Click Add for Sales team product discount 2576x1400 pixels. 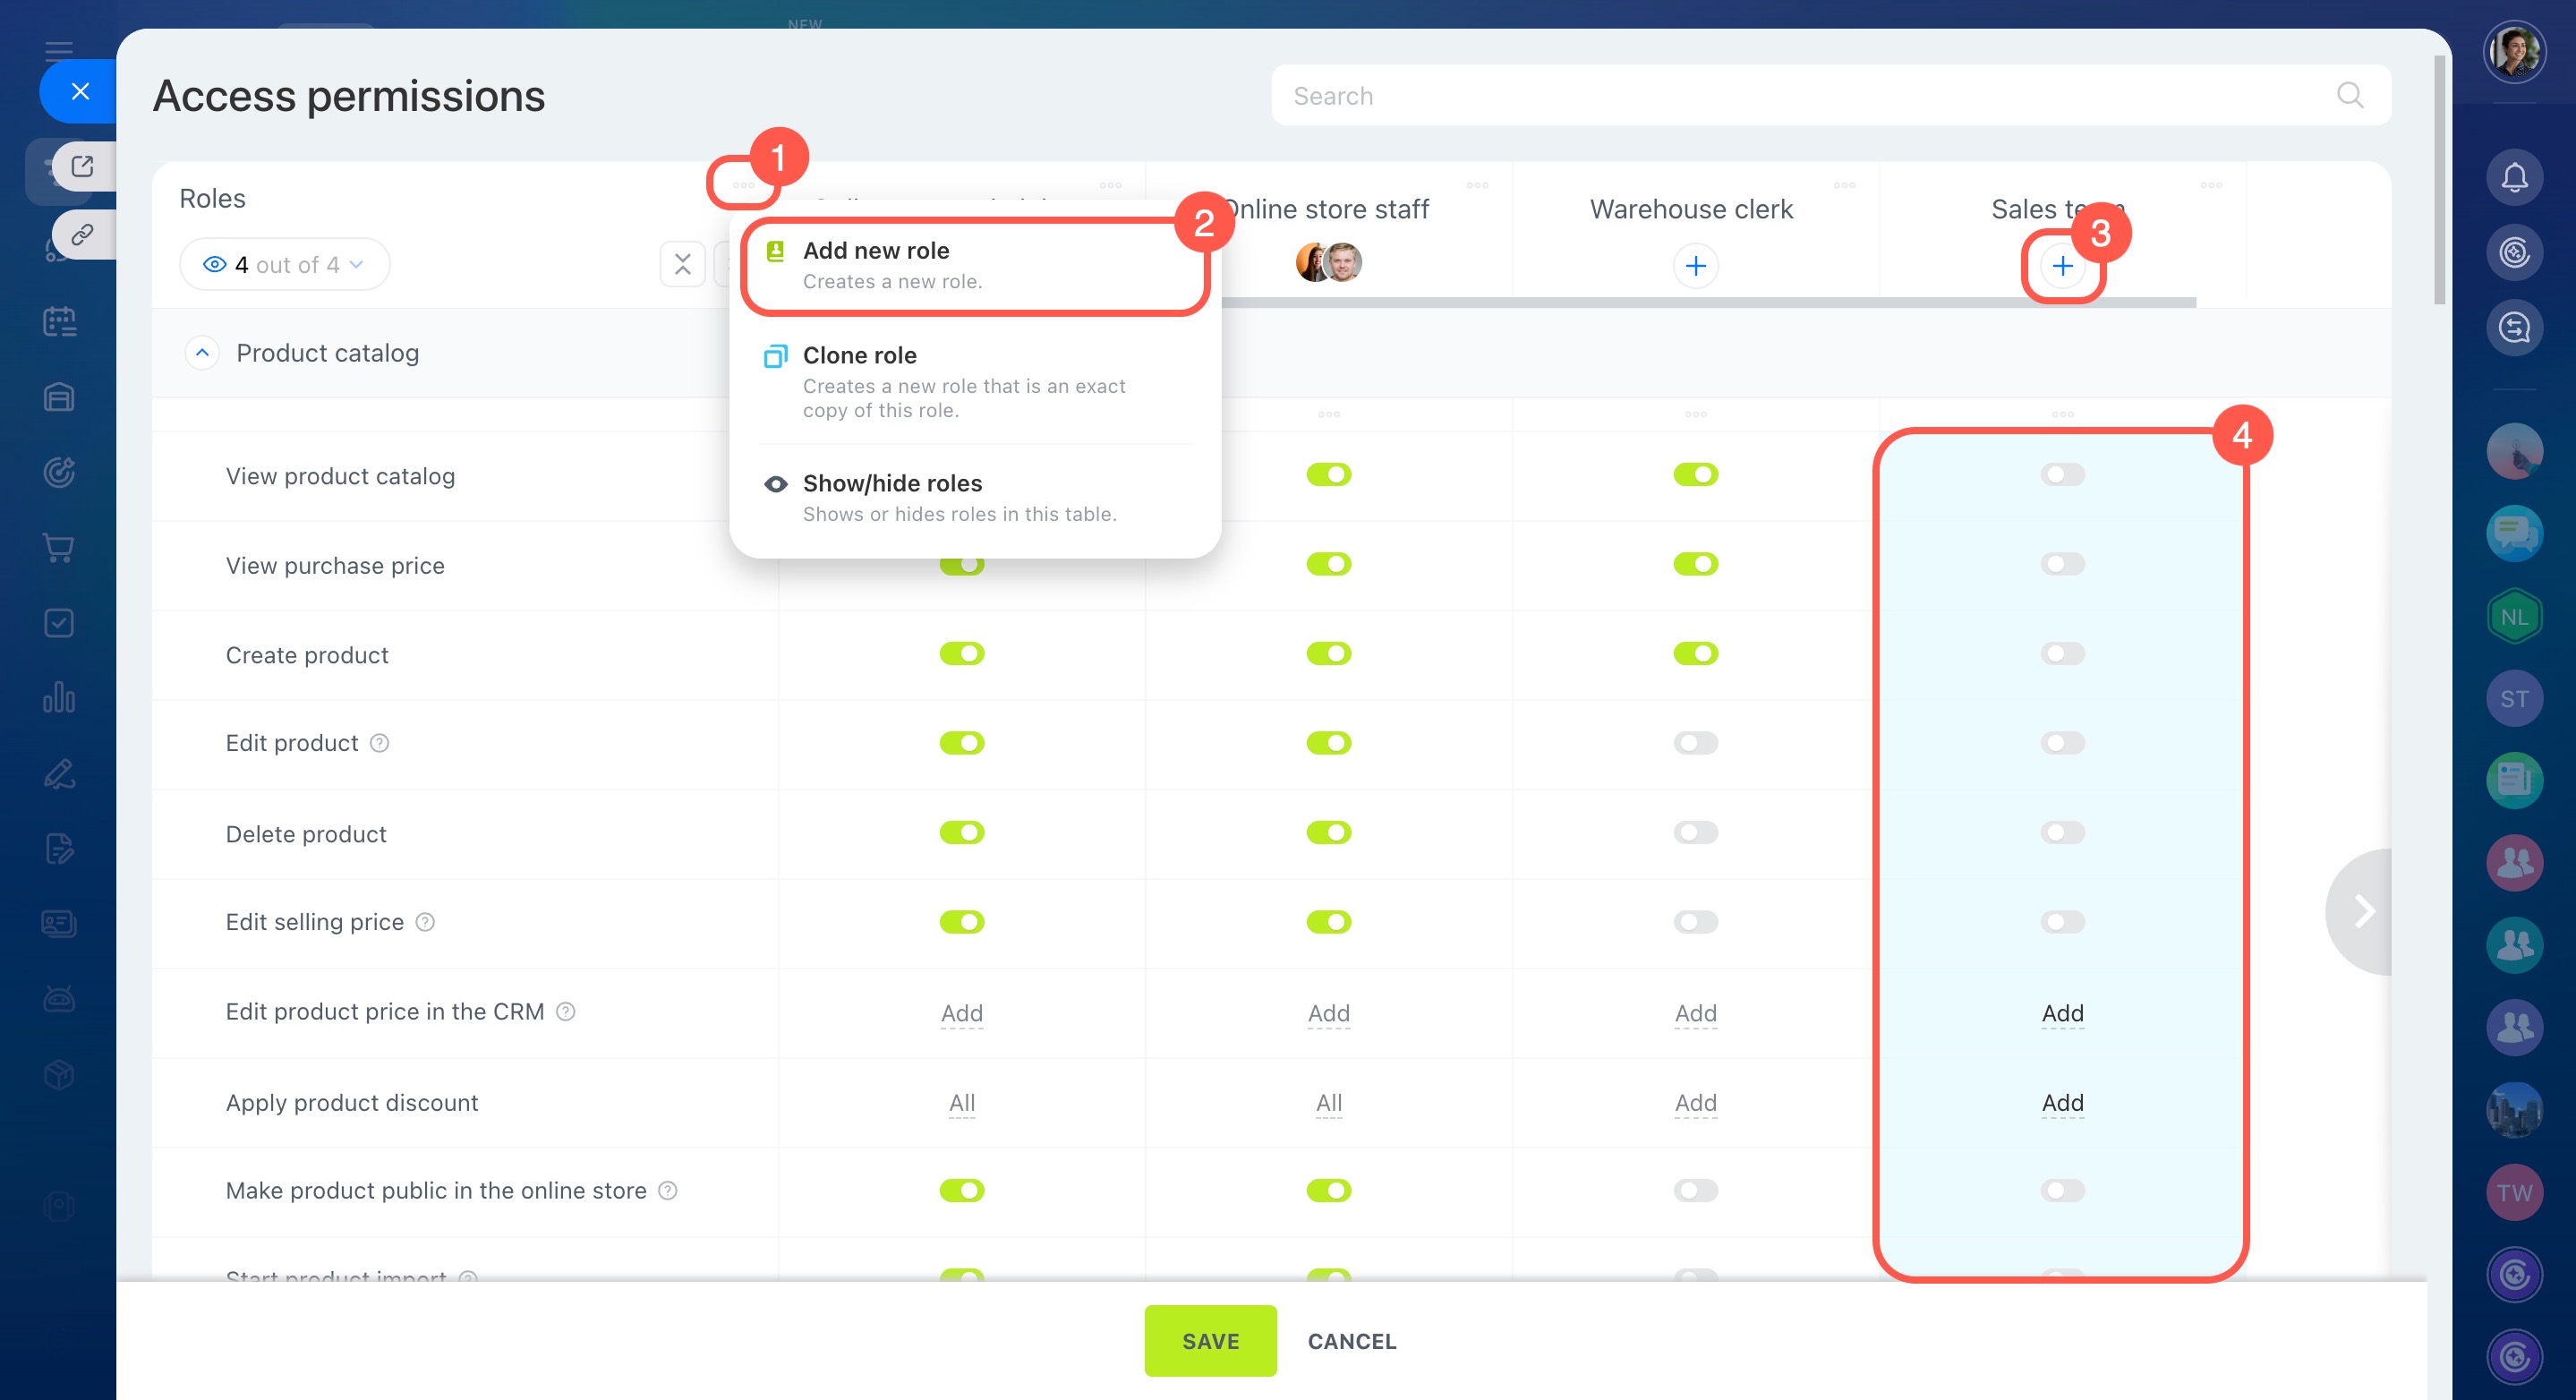[2062, 1102]
